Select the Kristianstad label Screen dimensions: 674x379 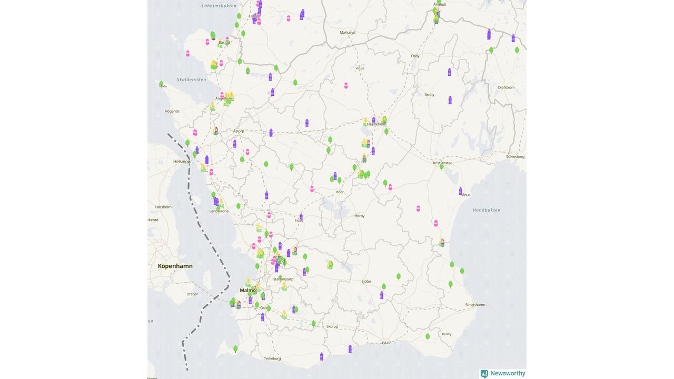[443, 163]
